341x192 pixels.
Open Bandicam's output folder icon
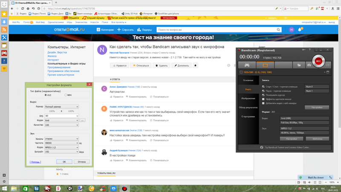(299, 65)
